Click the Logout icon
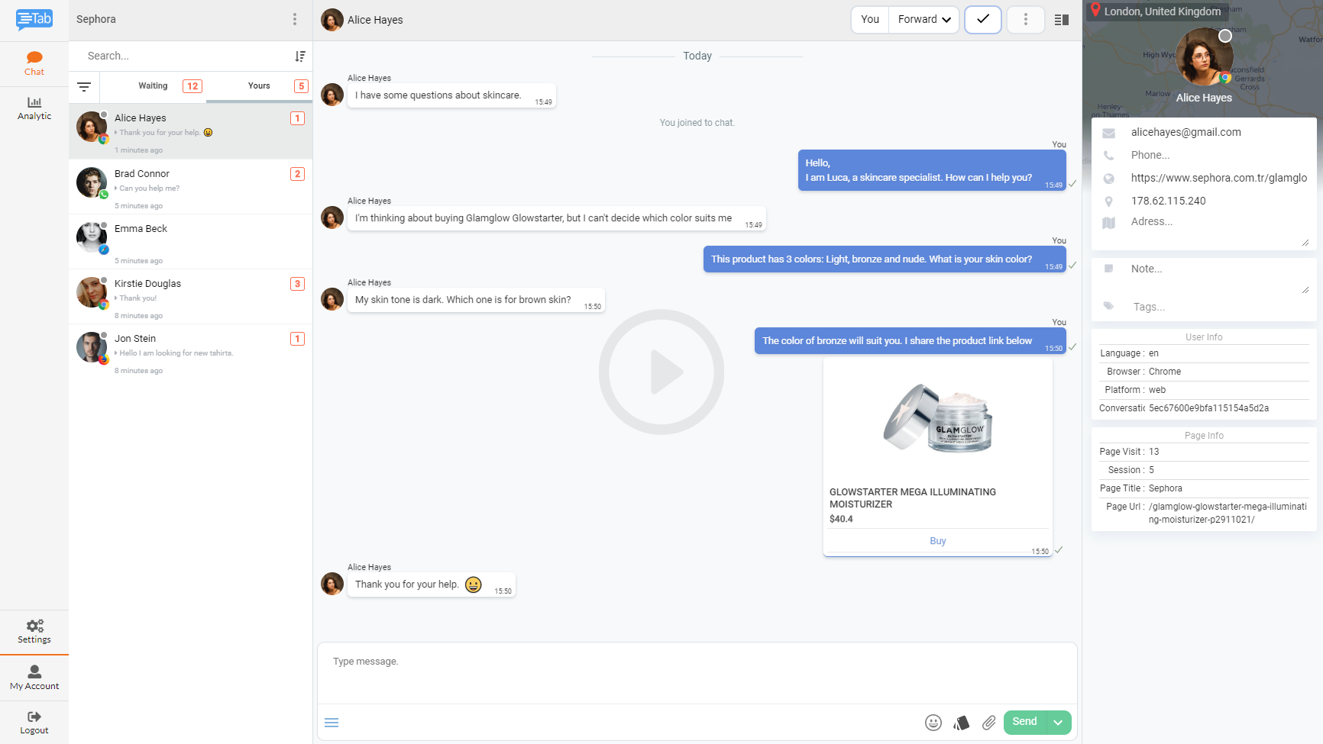The width and height of the screenshot is (1323, 744). pos(34,722)
